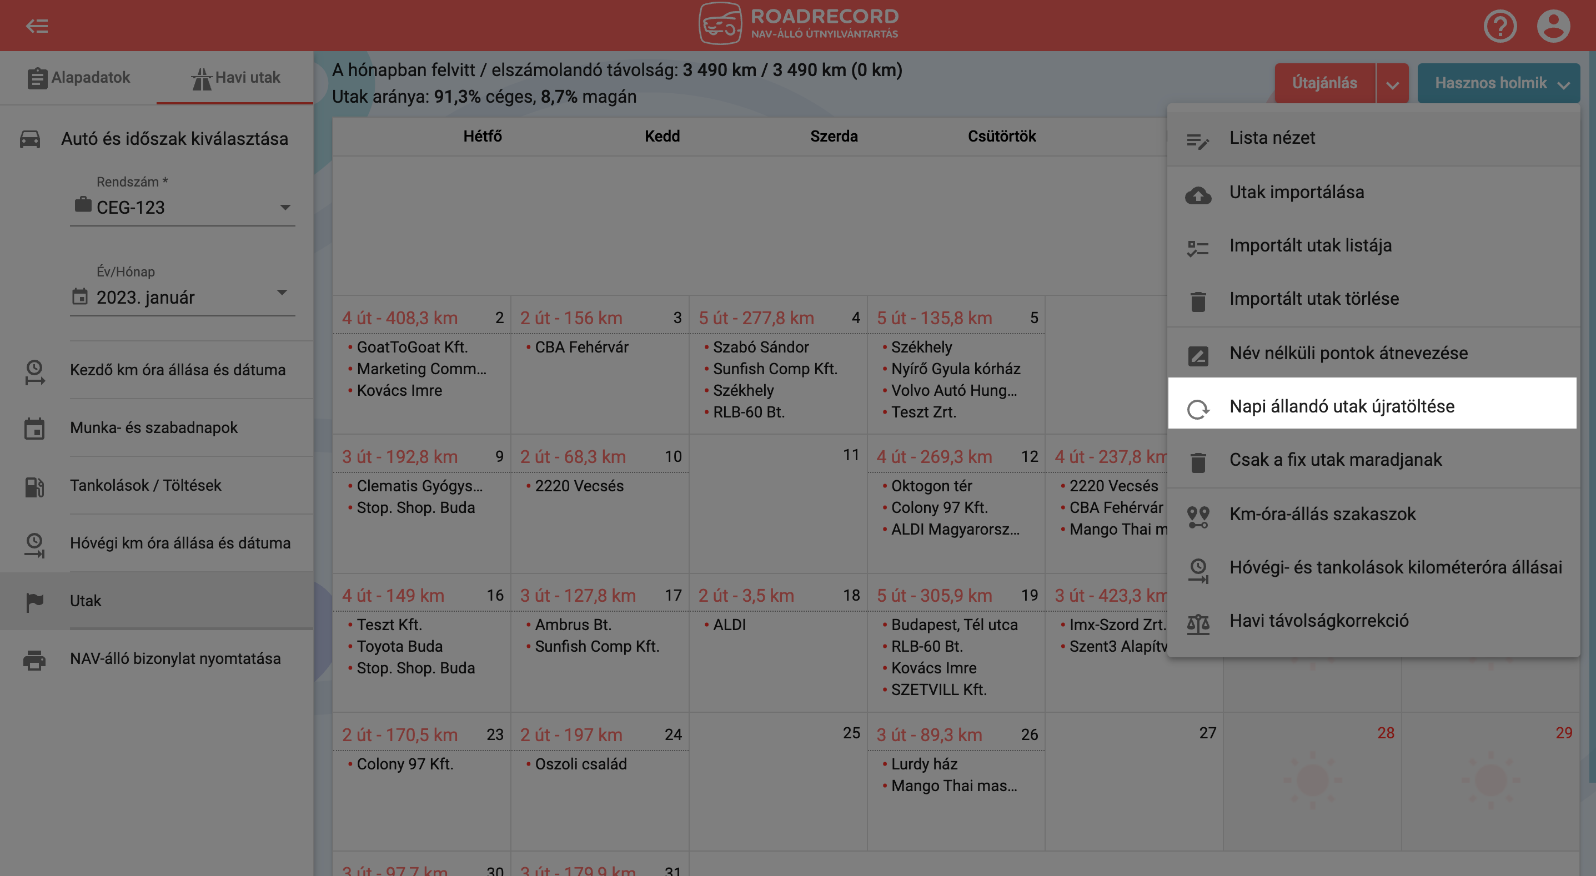The height and width of the screenshot is (876, 1596).
Task: Select 'Toyota Buda' trip on day 16
Action: (x=400, y=646)
